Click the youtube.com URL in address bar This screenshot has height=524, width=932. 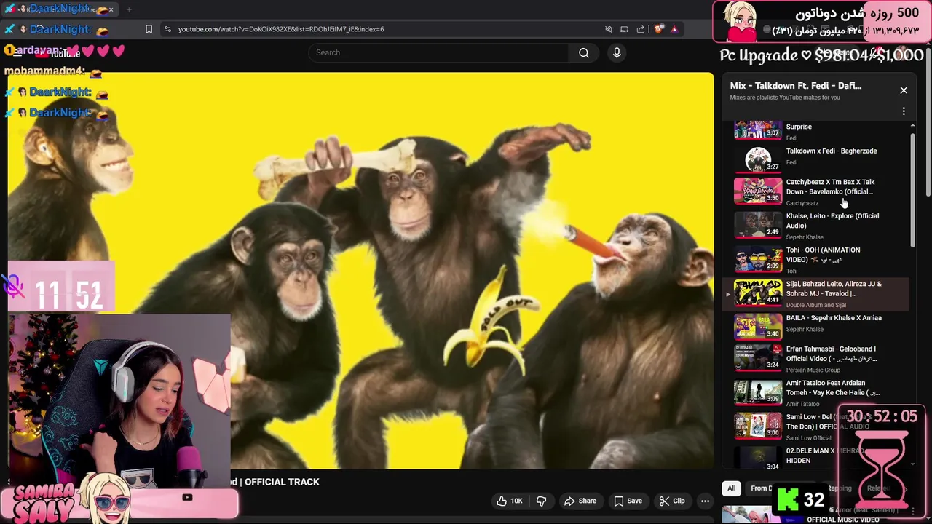tap(281, 29)
